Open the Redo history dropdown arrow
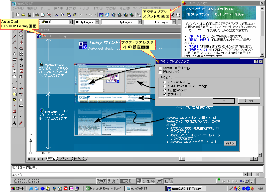 point(95,15)
